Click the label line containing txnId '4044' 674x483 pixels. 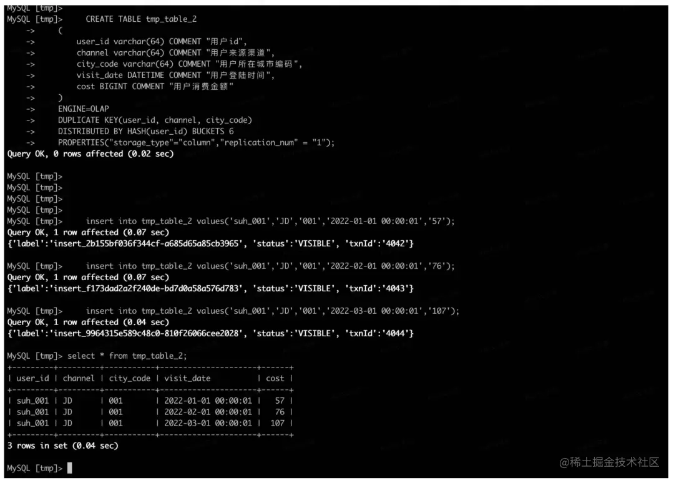[x=210, y=333]
